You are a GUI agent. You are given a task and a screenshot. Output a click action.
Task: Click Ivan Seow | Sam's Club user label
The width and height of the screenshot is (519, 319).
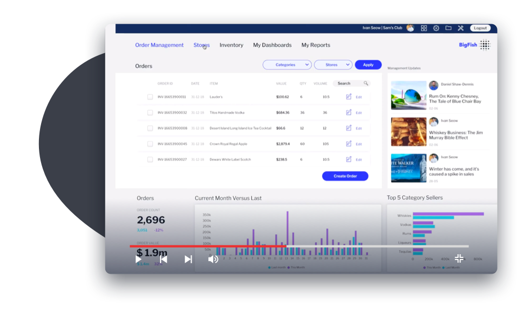click(382, 28)
